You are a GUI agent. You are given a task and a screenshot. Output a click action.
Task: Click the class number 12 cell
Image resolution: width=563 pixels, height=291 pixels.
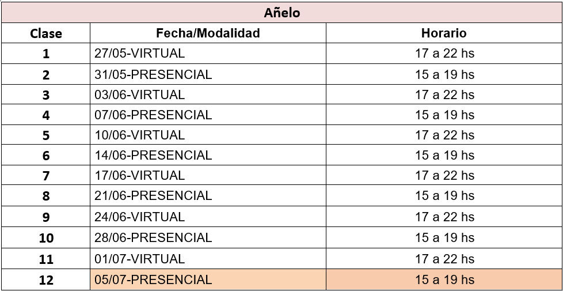click(46, 279)
